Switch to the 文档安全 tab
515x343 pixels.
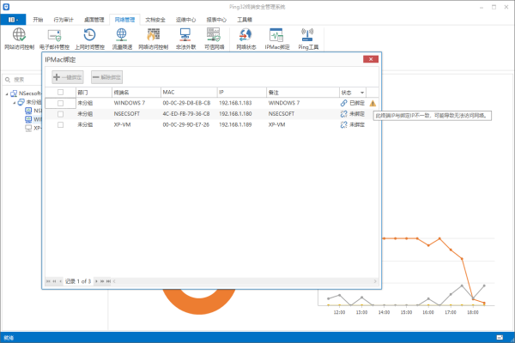pos(155,18)
